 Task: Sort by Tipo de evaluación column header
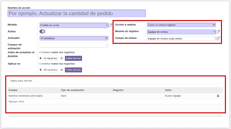pyautogui.click(x=86, y=90)
